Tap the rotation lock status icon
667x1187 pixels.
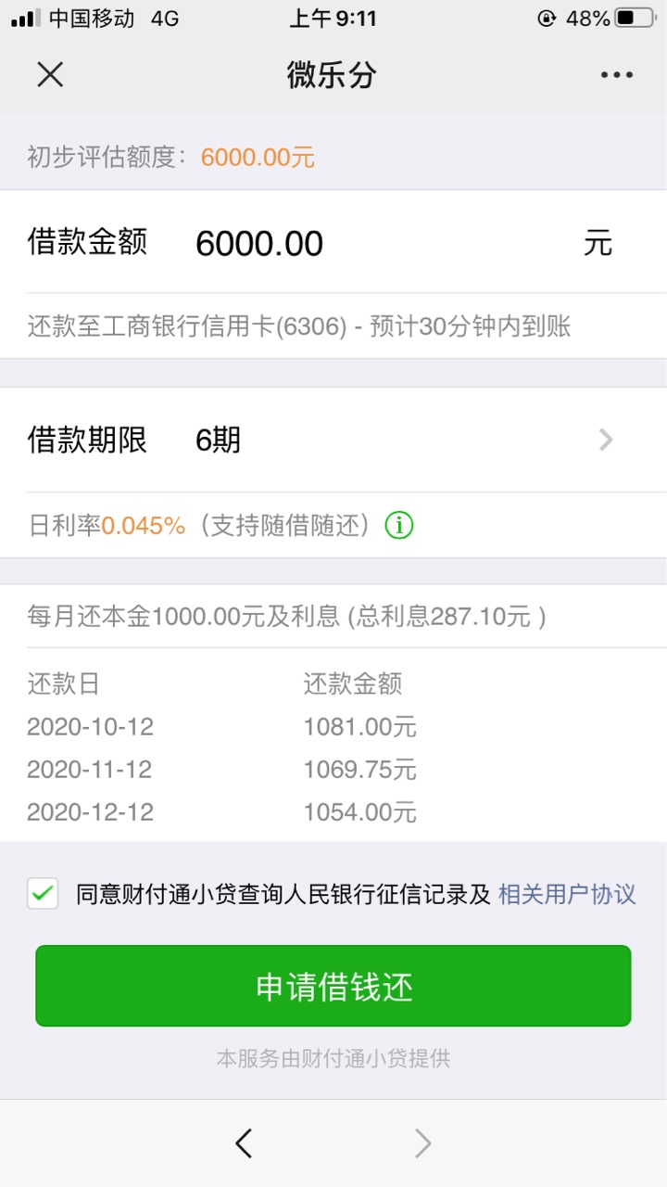coord(547,18)
